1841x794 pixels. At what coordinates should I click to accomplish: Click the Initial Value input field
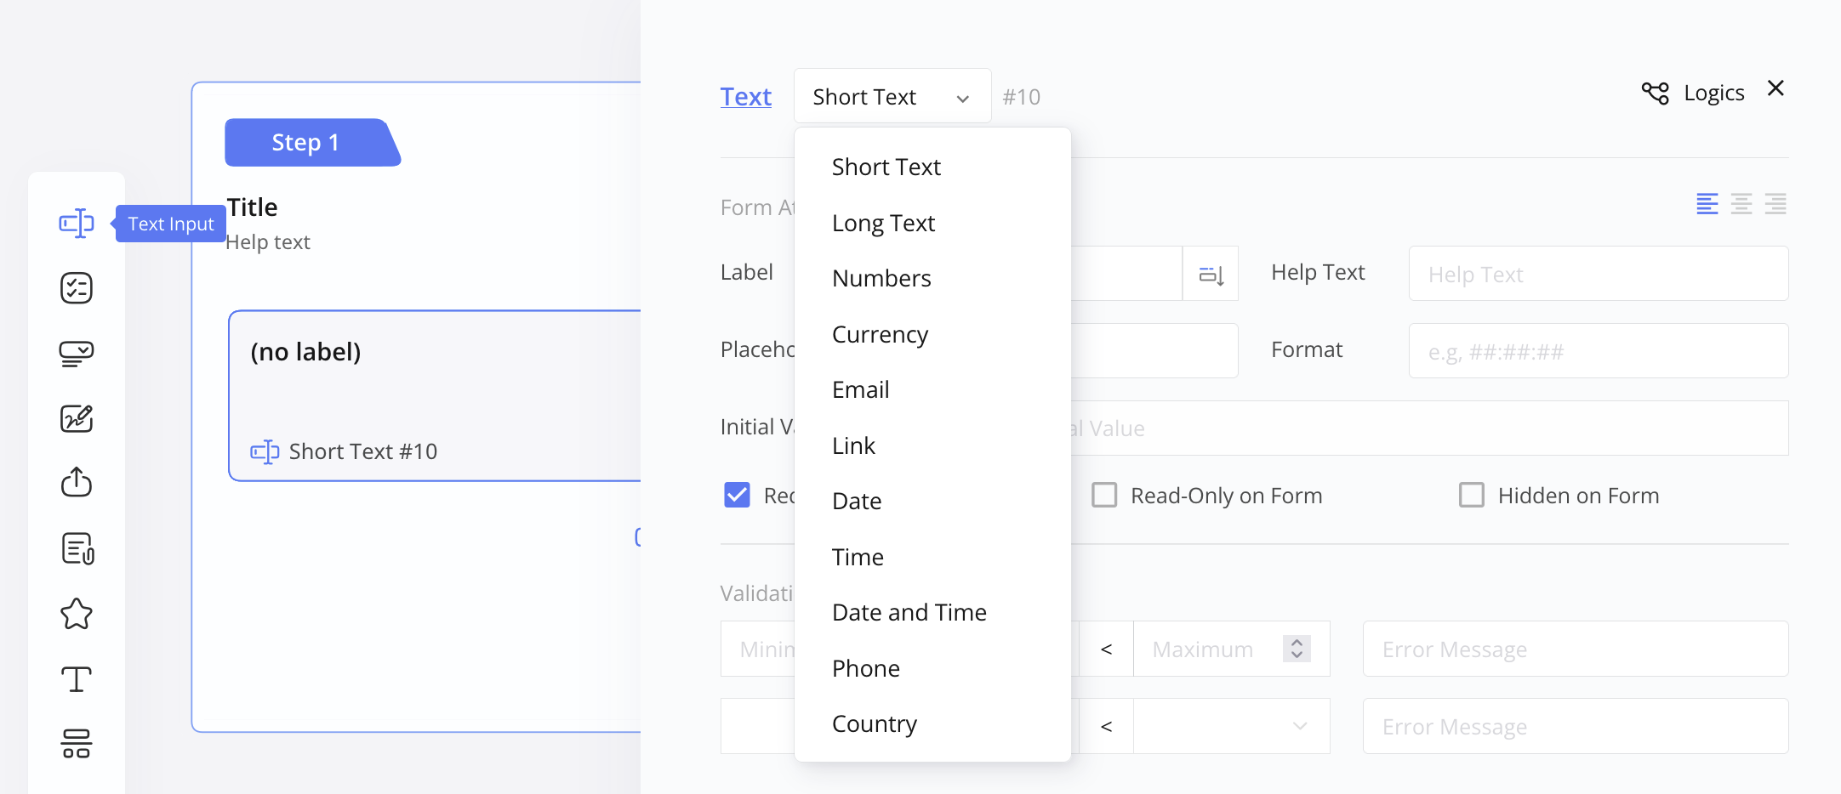(x=1429, y=428)
